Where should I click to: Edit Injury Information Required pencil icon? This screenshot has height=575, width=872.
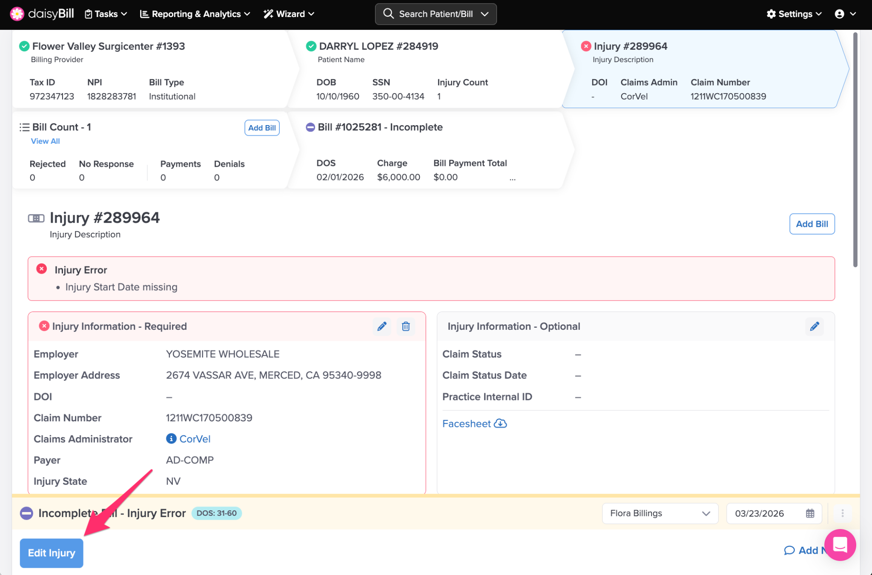(x=381, y=326)
